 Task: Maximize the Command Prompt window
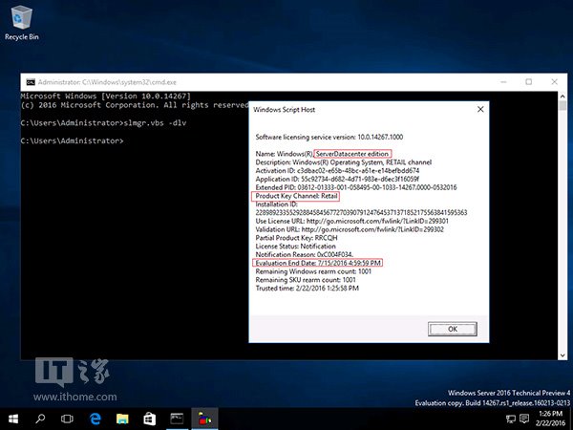(528, 82)
